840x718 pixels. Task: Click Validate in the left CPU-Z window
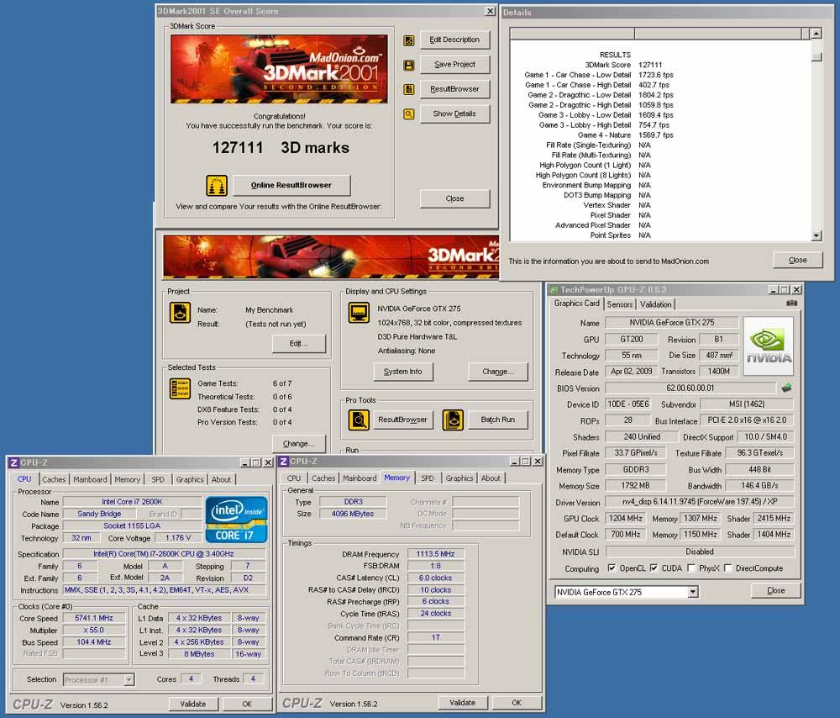[x=193, y=704]
